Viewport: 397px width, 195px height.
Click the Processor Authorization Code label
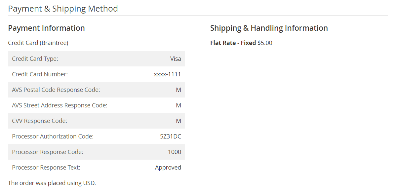(x=53, y=136)
